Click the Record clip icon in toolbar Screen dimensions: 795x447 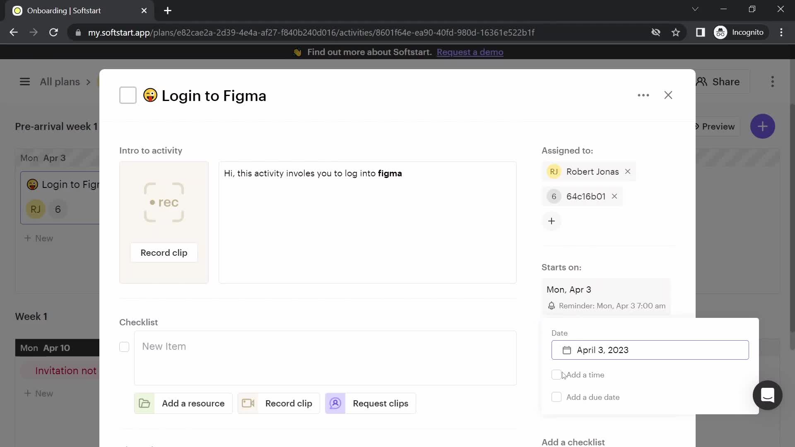tap(249, 404)
